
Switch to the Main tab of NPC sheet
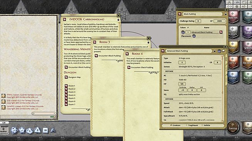tap(226, 59)
